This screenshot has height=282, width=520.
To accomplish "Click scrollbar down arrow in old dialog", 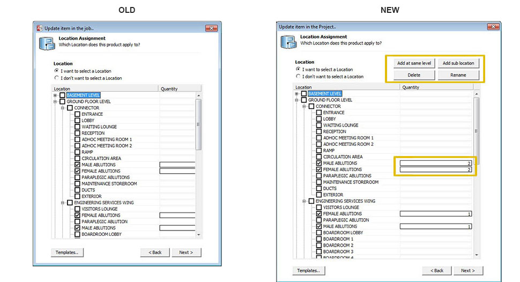I will coord(199,235).
